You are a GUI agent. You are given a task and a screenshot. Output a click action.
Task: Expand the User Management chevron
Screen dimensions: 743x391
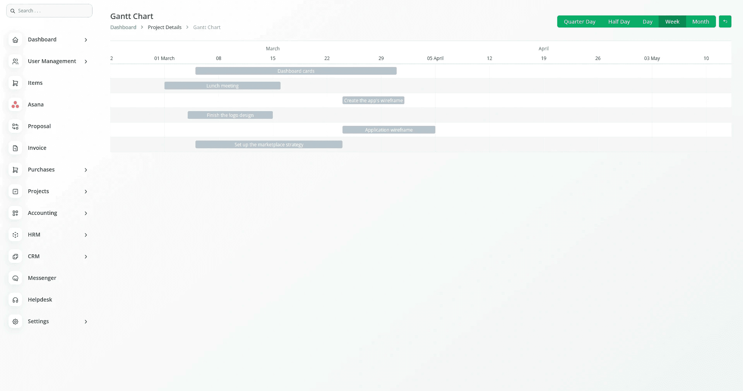coord(86,62)
